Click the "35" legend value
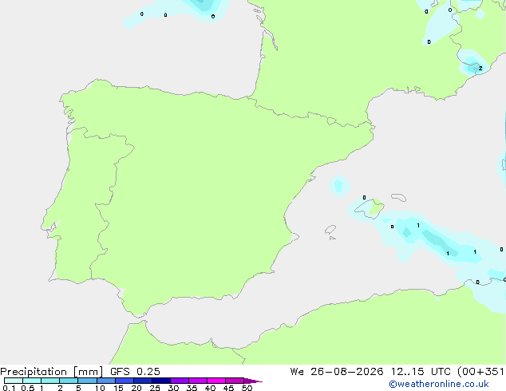 click(x=192, y=388)
